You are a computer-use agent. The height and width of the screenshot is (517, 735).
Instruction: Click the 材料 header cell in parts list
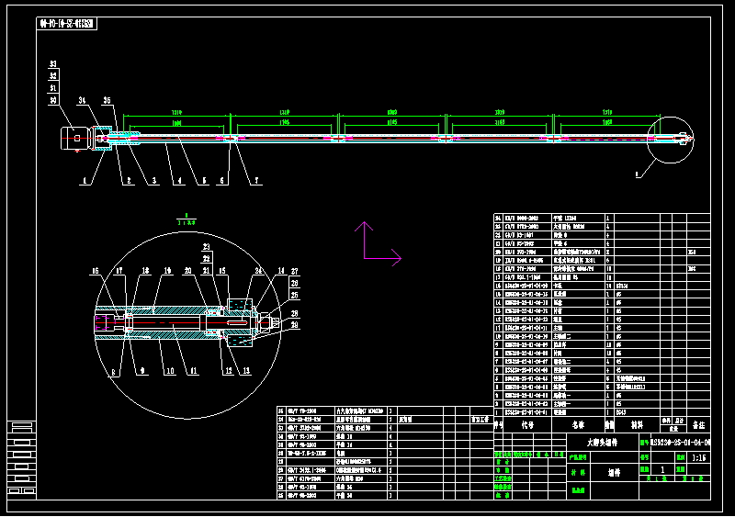coord(637,425)
